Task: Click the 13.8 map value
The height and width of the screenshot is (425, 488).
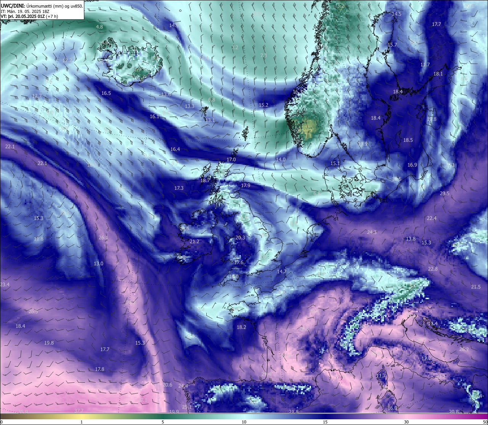Action: pyautogui.click(x=411, y=239)
